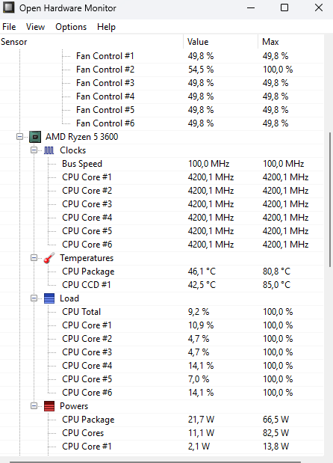This screenshot has height=463, width=333.
Task: Click the red thermometer Temperatures icon
Action: 49,258
